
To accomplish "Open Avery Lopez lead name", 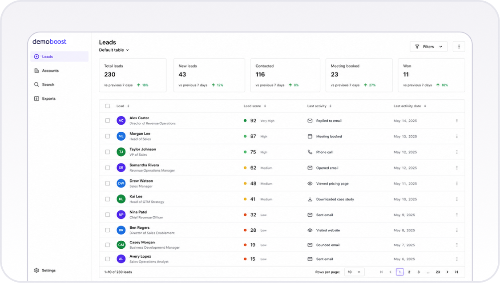I will (140, 256).
